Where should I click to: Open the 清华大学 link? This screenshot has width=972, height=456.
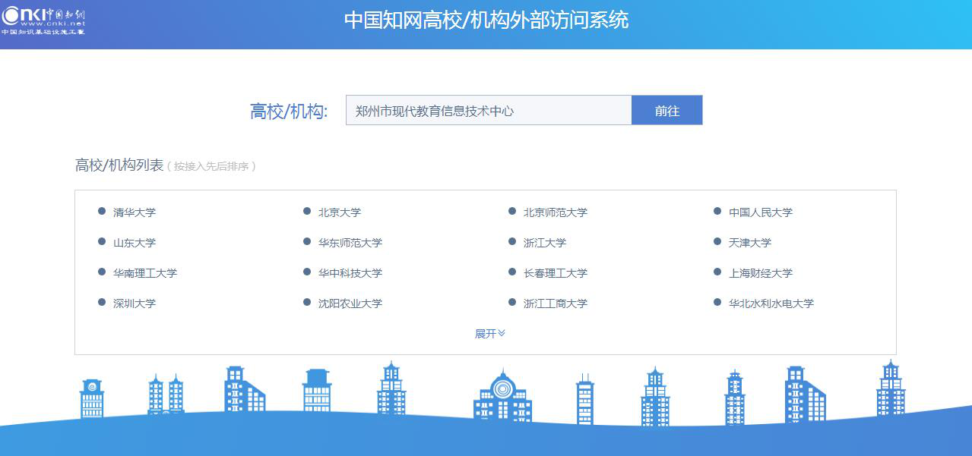[135, 212]
